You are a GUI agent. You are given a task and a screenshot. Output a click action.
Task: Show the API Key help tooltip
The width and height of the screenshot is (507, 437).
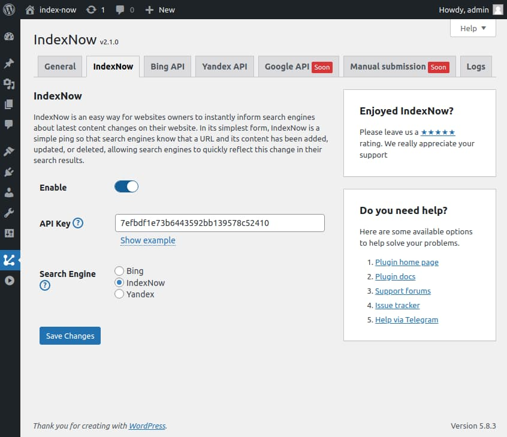pos(78,223)
